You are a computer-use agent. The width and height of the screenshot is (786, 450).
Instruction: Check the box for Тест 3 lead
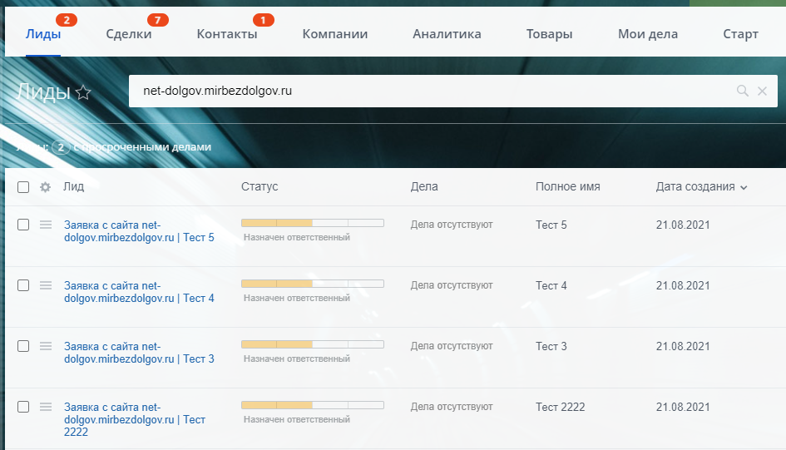(x=23, y=346)
